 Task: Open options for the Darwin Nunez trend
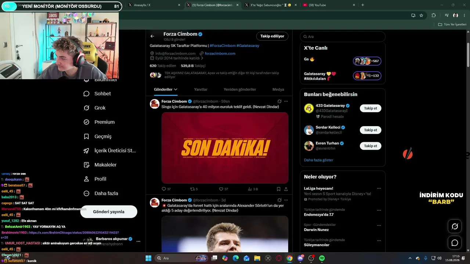tap(379, 226)
